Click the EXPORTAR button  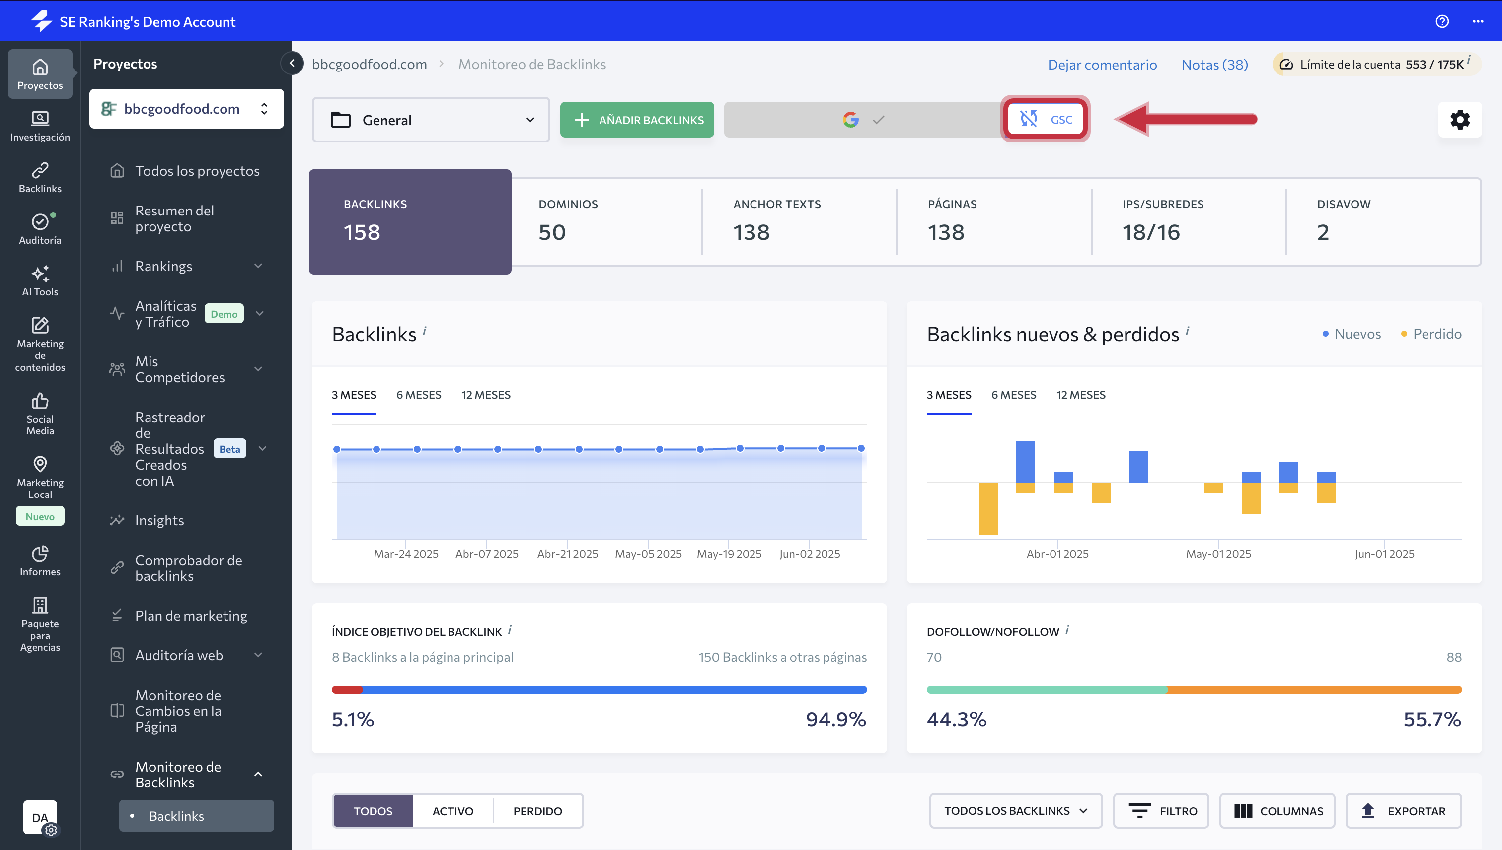tap(1403, 811)
